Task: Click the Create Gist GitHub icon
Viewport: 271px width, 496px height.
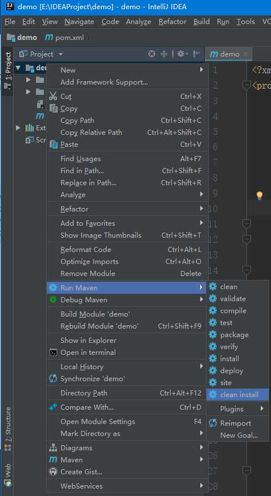Action: pos(54,471)
